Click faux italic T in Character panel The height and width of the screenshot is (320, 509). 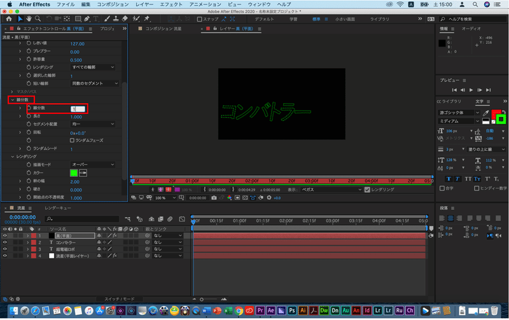457,179
